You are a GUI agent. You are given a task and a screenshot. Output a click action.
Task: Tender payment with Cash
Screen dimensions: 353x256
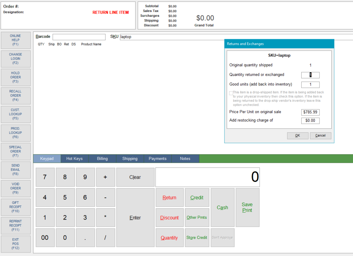(222, 207)
